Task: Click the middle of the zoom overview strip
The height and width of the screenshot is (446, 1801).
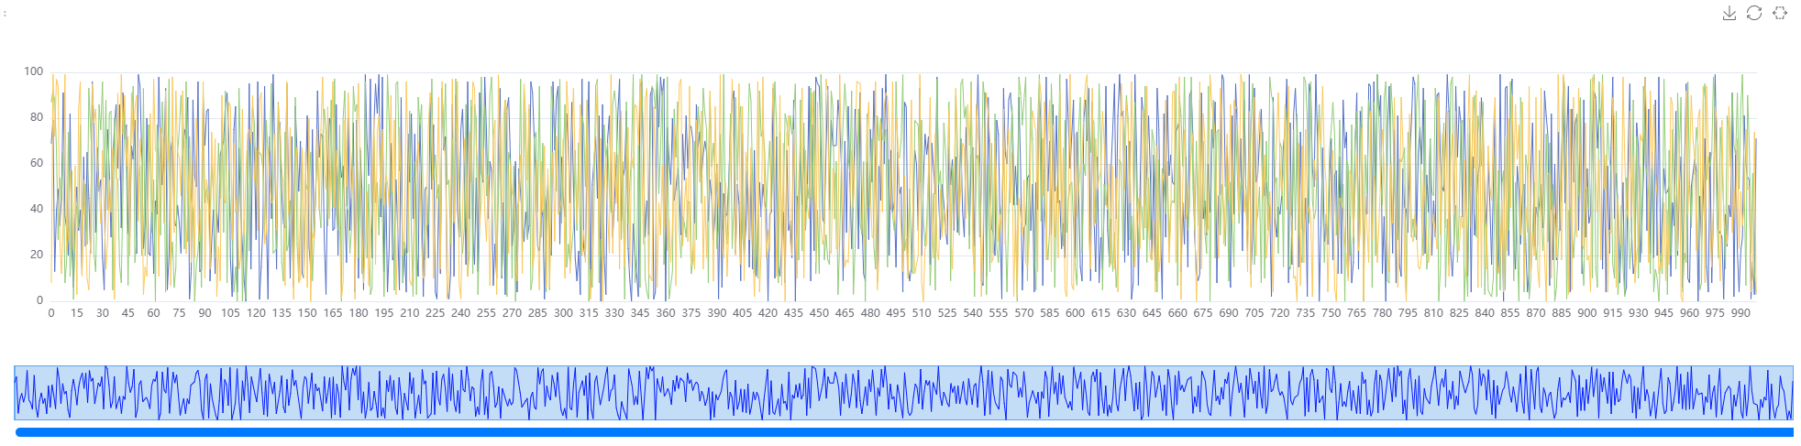Action: 903,393
